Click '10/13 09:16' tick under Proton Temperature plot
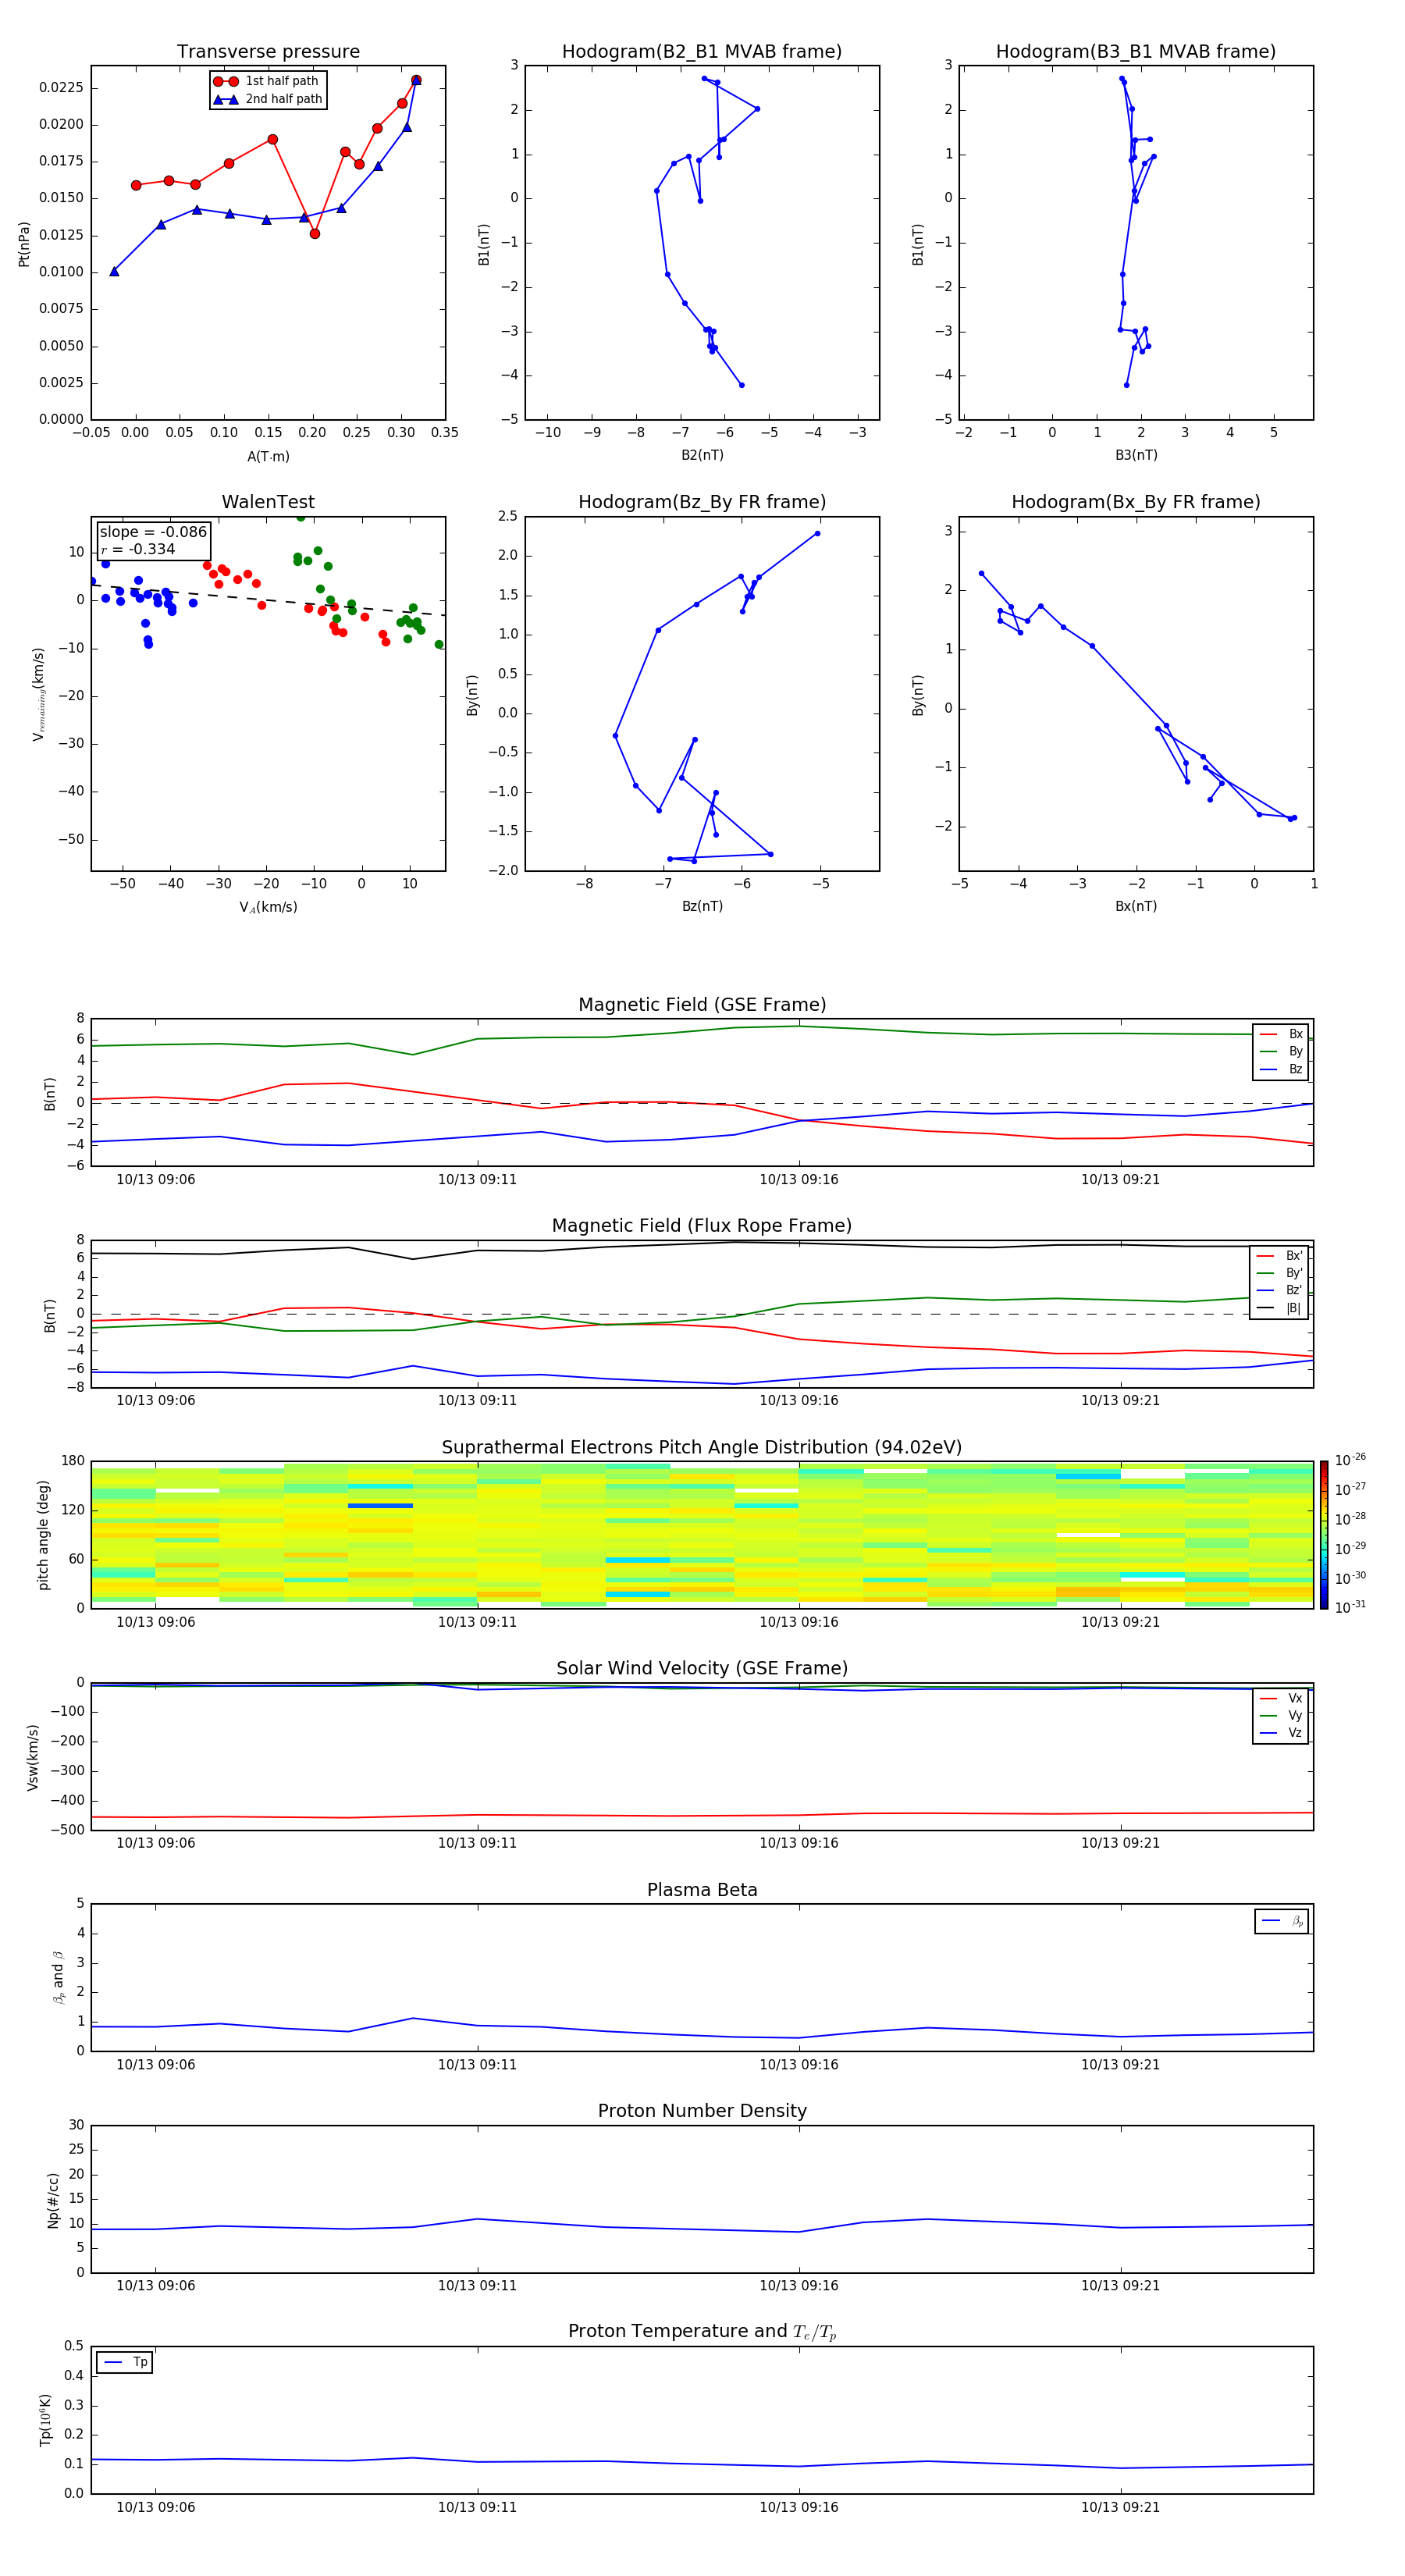The width and height of the screenshot is (1405, 2576). (x=799, y=2507)
